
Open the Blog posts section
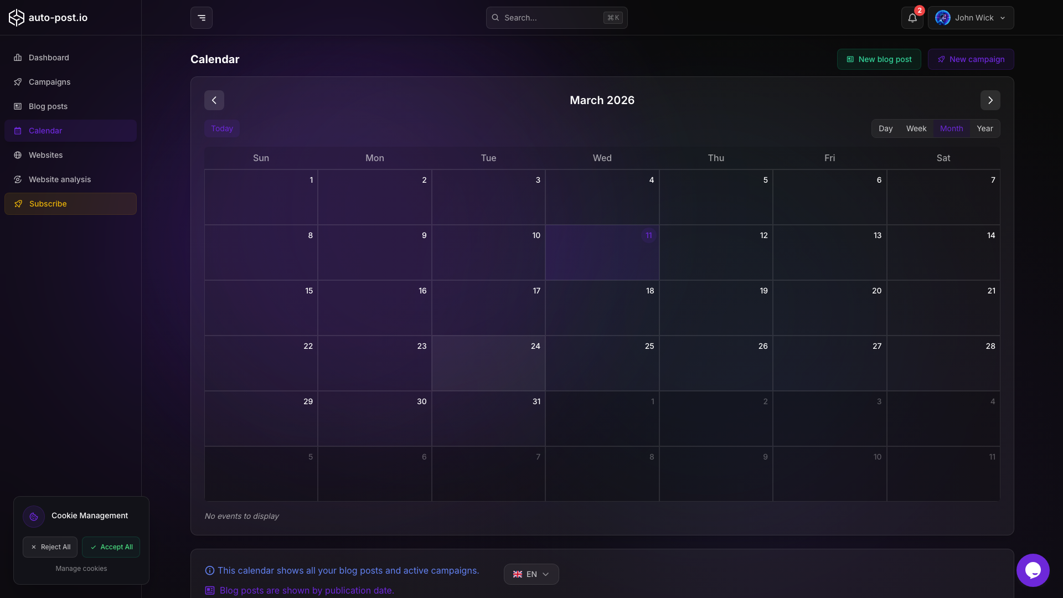click(x=48, y=106)
